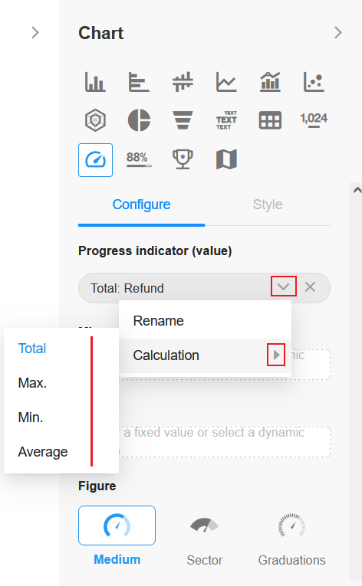Select the vertical bar chart icon

click(x=95, y=82)
